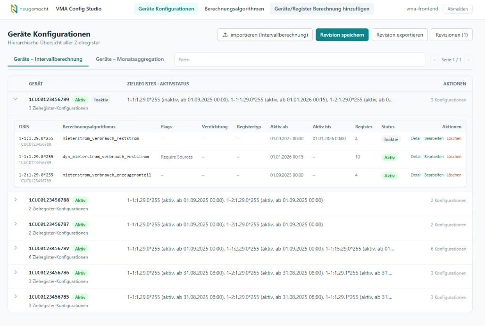Screen dimensions: 485x326
Task: Go to previous page arrow
Action: tap(435, 60)
